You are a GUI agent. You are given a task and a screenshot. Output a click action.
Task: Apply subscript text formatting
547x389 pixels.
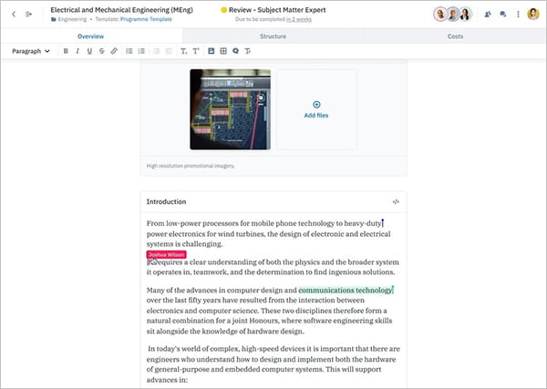183,51
